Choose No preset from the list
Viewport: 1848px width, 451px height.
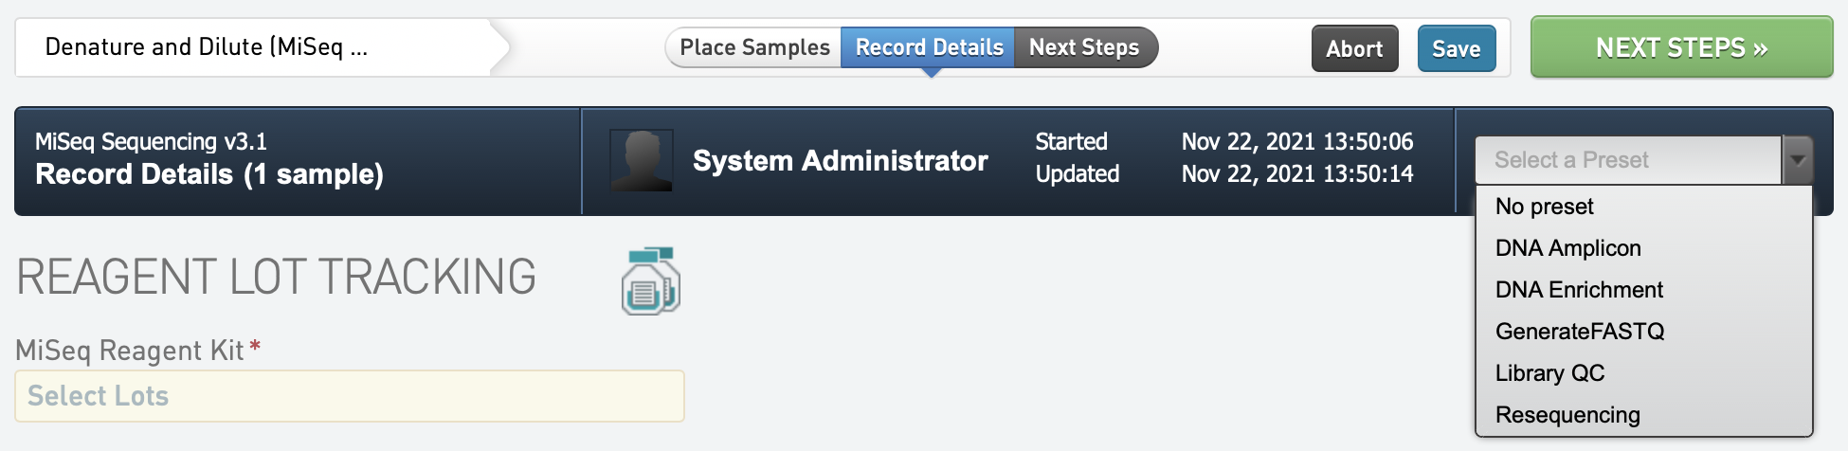1545,207
